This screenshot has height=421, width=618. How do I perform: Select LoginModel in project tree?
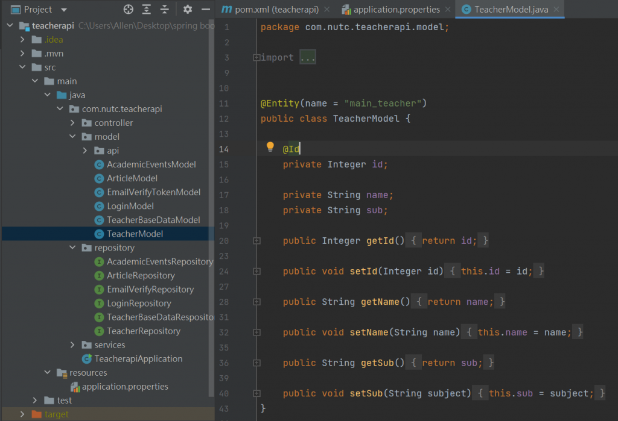[x=130, y=206]
